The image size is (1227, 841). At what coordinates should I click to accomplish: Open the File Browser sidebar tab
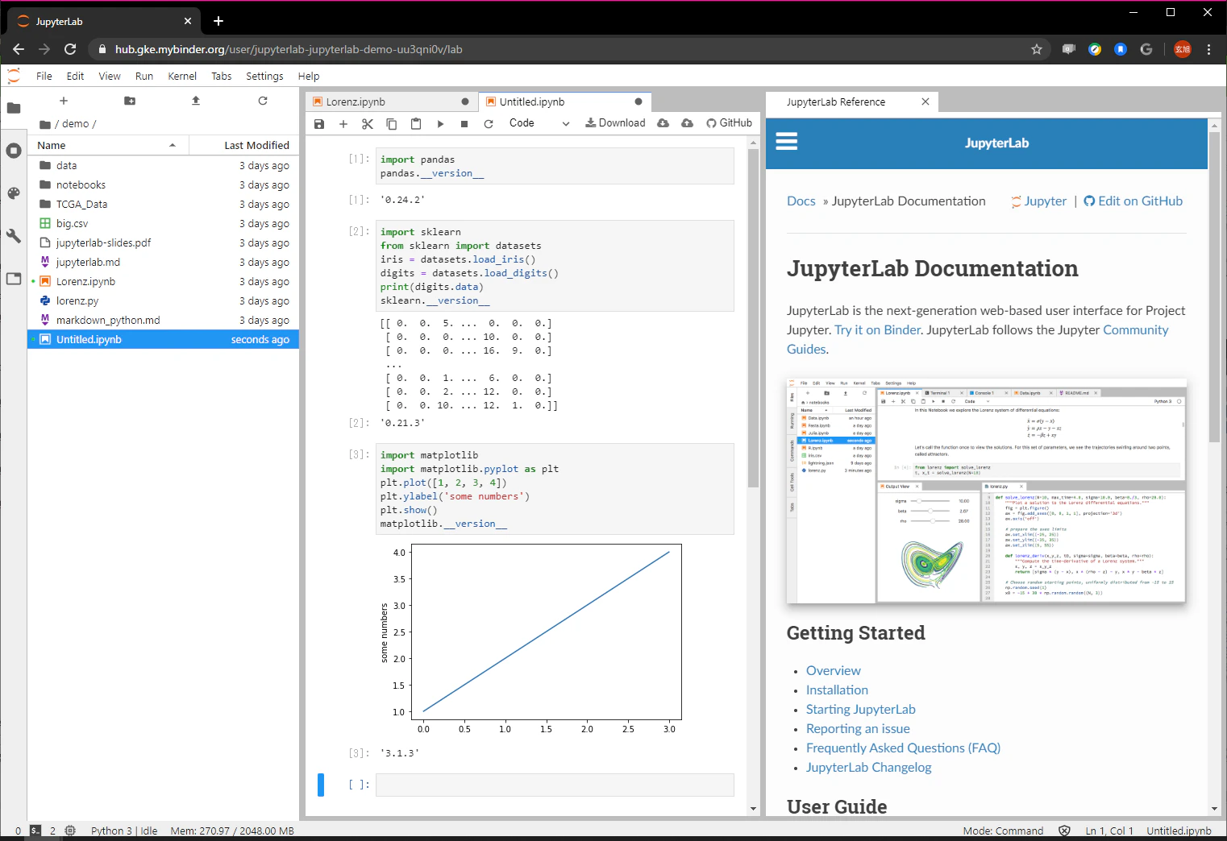tap(14, 108)
